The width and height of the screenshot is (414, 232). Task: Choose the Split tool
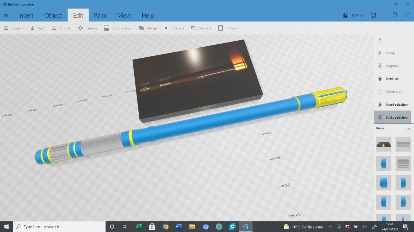point(38,28)
